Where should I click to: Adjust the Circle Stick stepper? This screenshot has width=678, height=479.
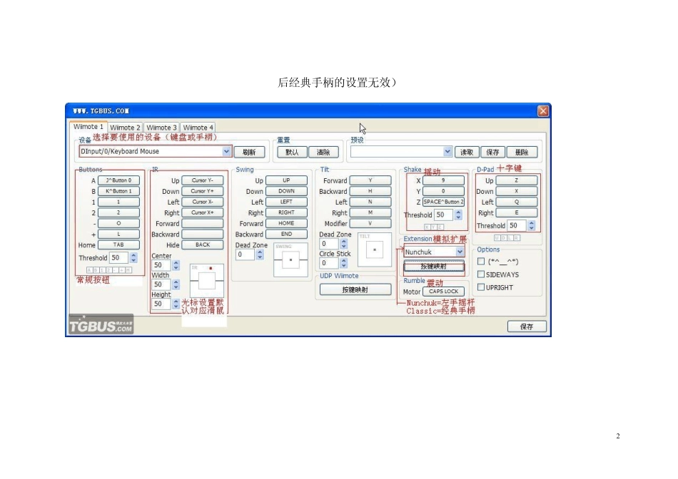coord(344,262)
